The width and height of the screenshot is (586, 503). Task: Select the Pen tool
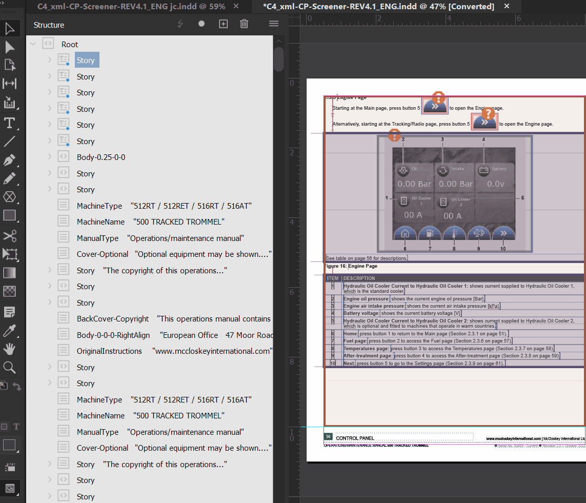pyautogui.click(x=9, y=160)
